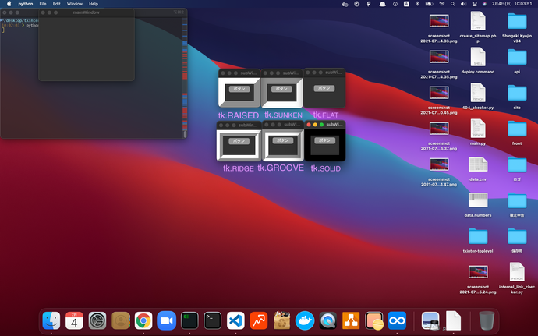
Task: Open Control Center in menu bar
Action: pos(475,4)
